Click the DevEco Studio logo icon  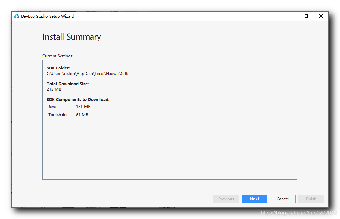(x=17, y=16)
